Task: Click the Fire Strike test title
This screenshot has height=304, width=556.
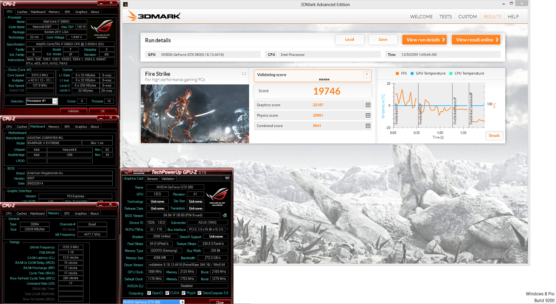Action: (x=158, y=74)
